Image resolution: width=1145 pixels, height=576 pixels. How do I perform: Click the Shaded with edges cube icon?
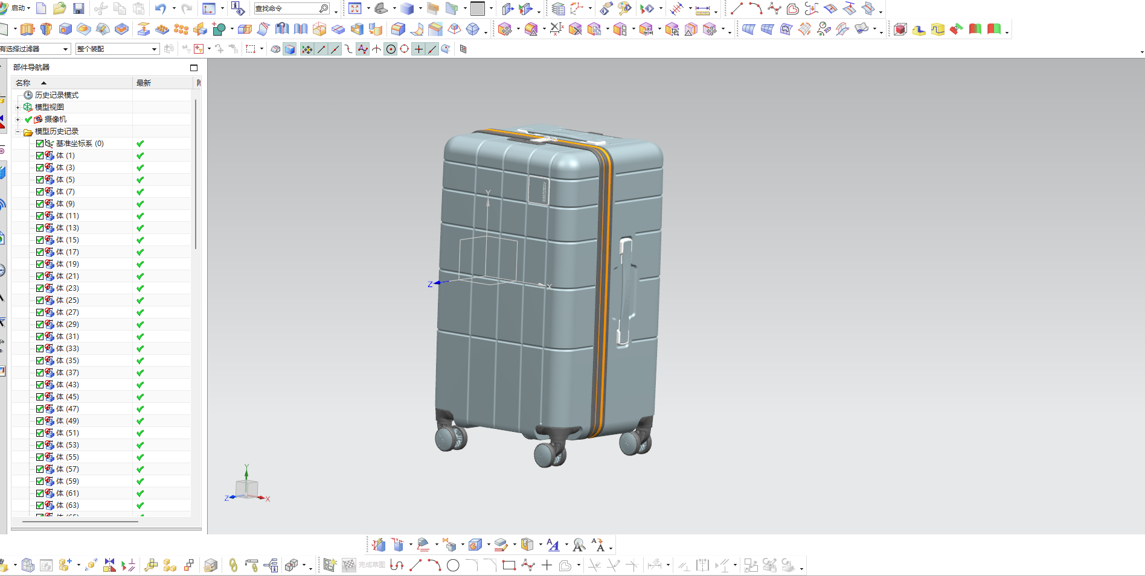click(x=408, y=8)
